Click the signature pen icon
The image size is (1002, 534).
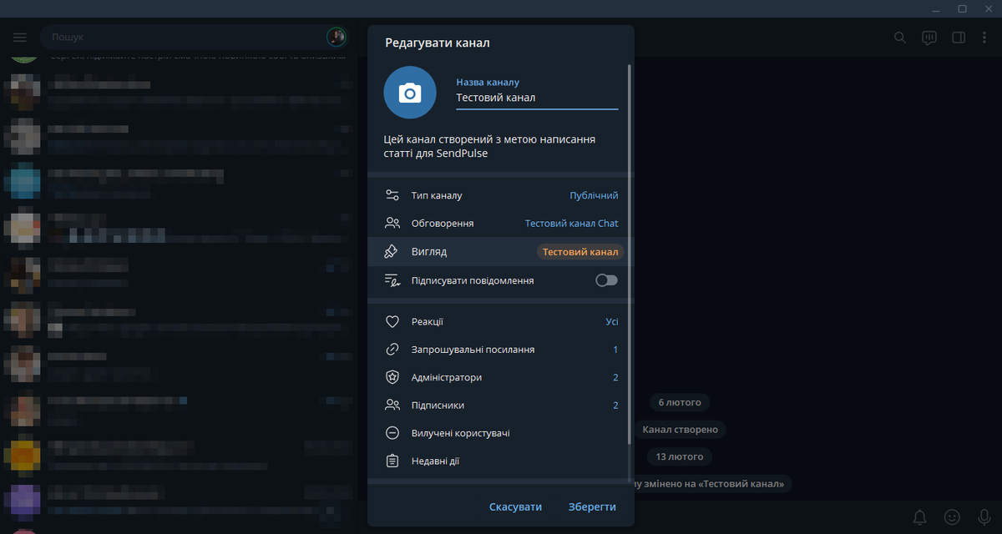point(392,280)
